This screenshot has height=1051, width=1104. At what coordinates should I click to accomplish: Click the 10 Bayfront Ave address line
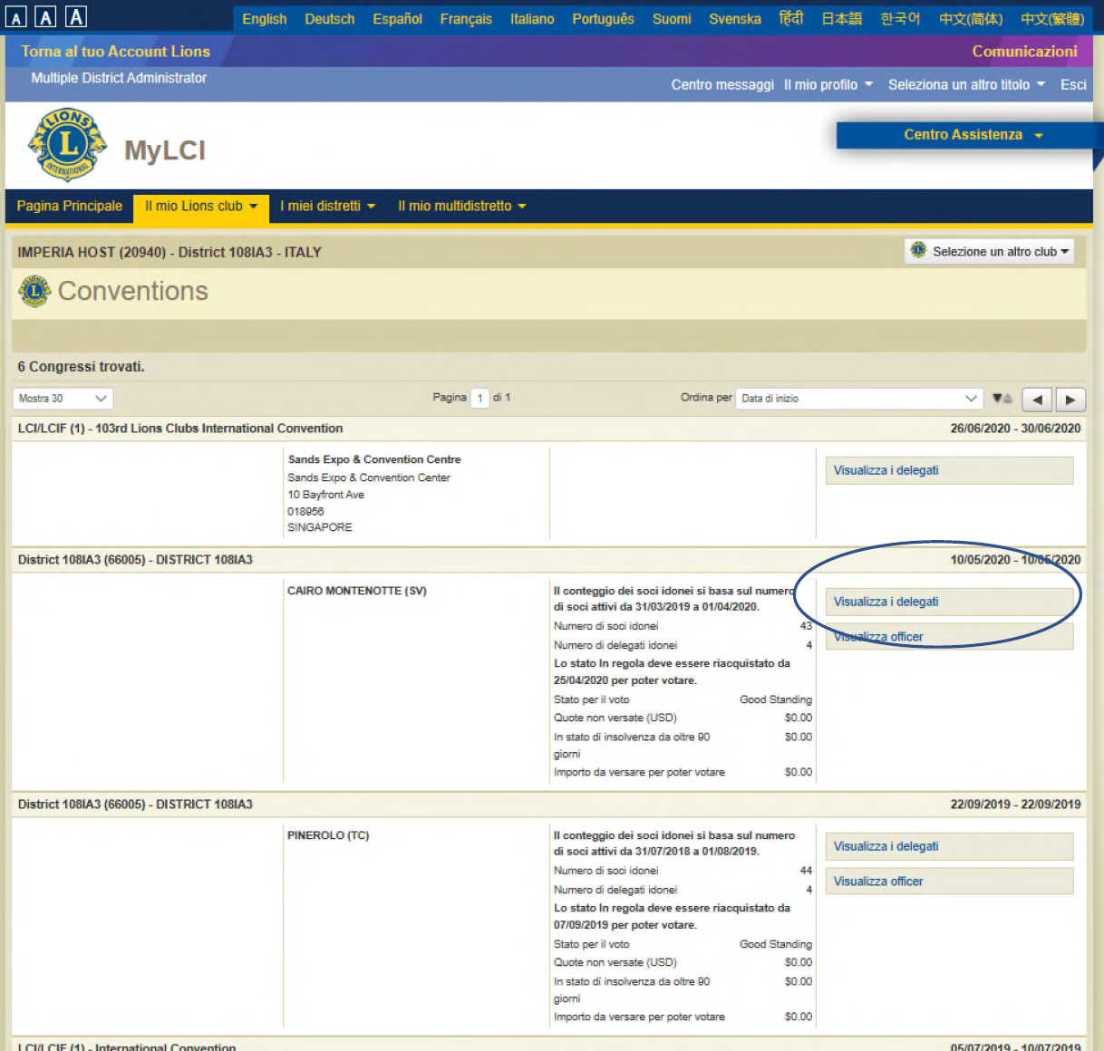[326, 495]
